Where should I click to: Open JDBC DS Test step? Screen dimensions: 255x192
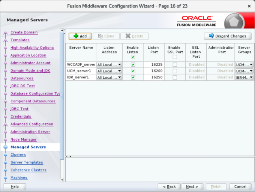pos(22,85)
